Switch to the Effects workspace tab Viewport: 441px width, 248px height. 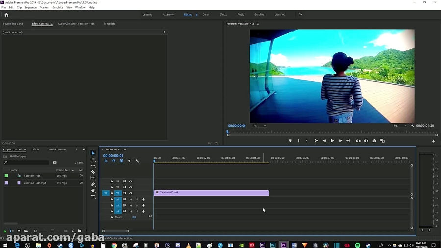pyautogui.click(x=223, y=15)
